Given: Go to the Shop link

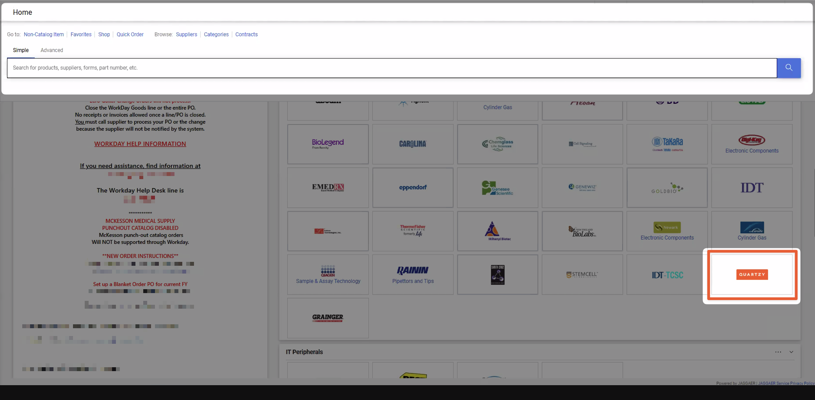Looking at the screenshot, I should (x=104, y=34).
